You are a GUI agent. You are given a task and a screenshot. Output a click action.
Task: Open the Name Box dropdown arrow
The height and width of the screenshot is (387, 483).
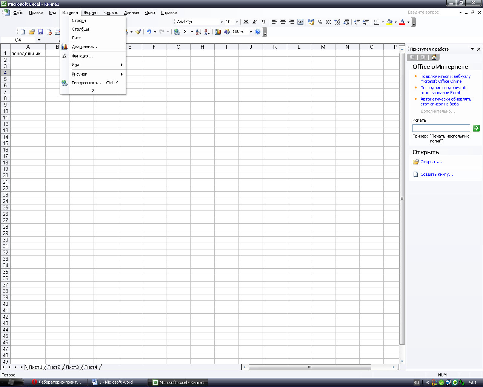coord(39,40)
